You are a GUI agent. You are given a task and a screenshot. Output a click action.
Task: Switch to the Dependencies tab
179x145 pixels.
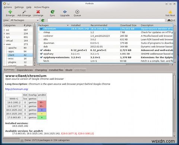pyautogui.click(x=25, y=70)
